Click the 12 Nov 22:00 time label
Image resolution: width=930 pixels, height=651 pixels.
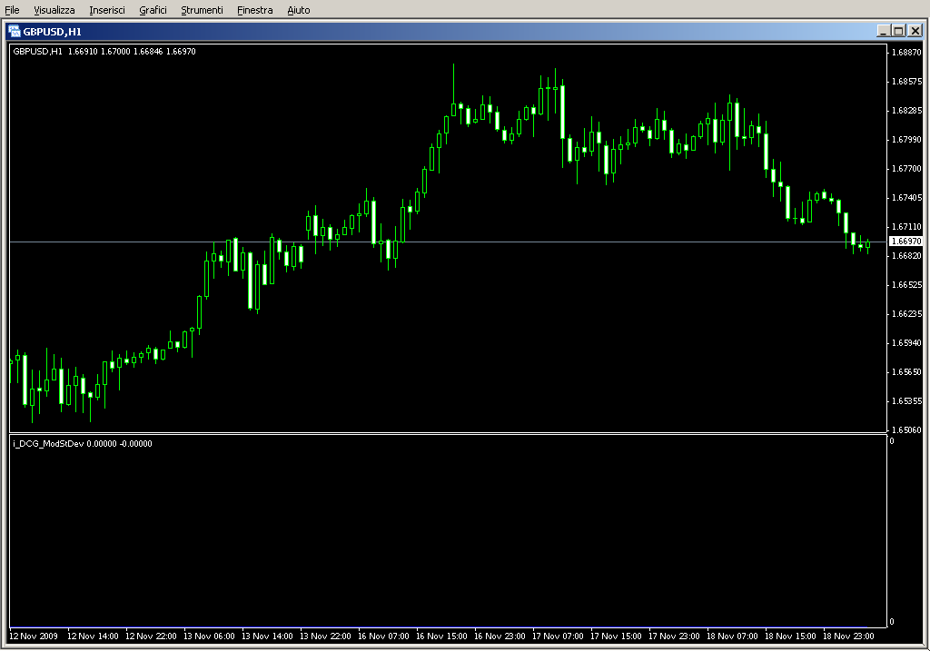pyautogui.click(x=152, y=636)
